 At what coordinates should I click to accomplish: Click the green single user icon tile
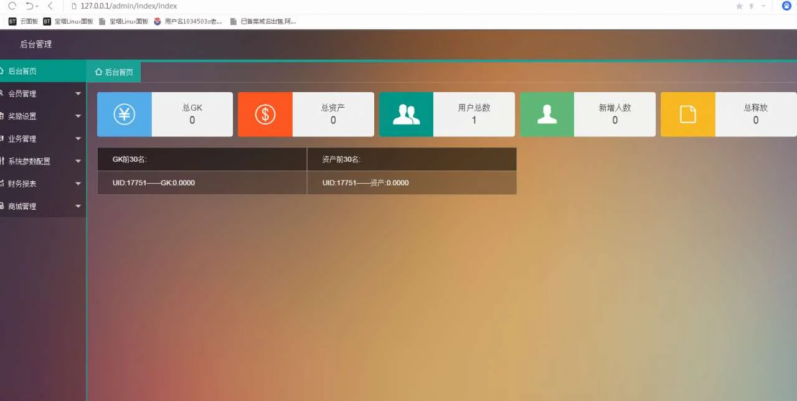[x=547, y=115]
